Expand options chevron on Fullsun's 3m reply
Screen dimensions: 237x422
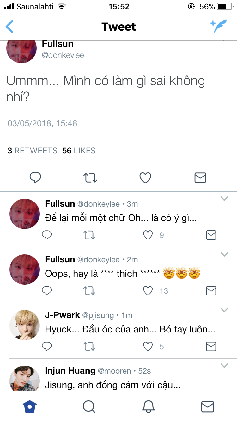click(x=224, y=199)
